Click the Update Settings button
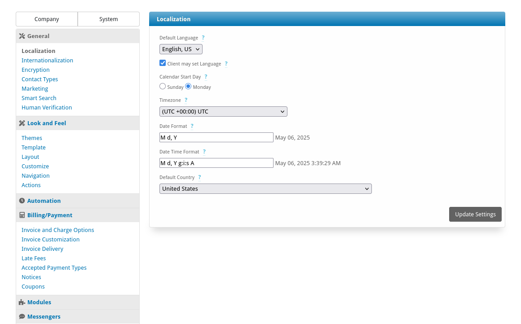This screenshot has width=521, height=324. pos(475,215)
